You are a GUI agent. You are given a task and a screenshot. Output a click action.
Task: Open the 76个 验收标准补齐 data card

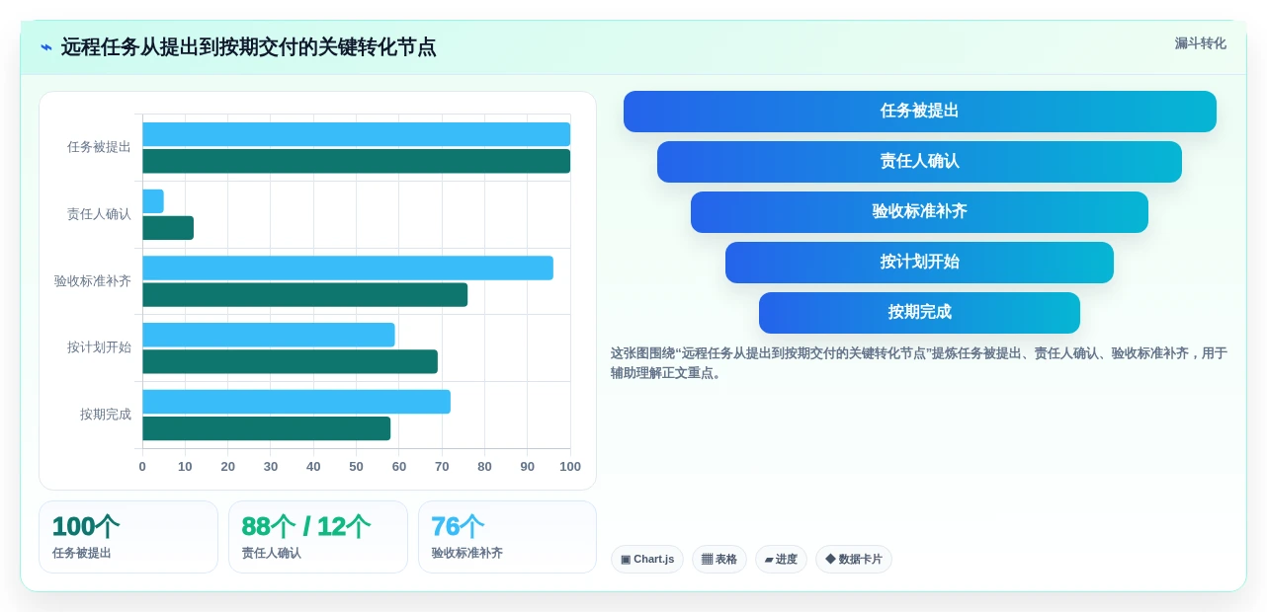(507, 537)
